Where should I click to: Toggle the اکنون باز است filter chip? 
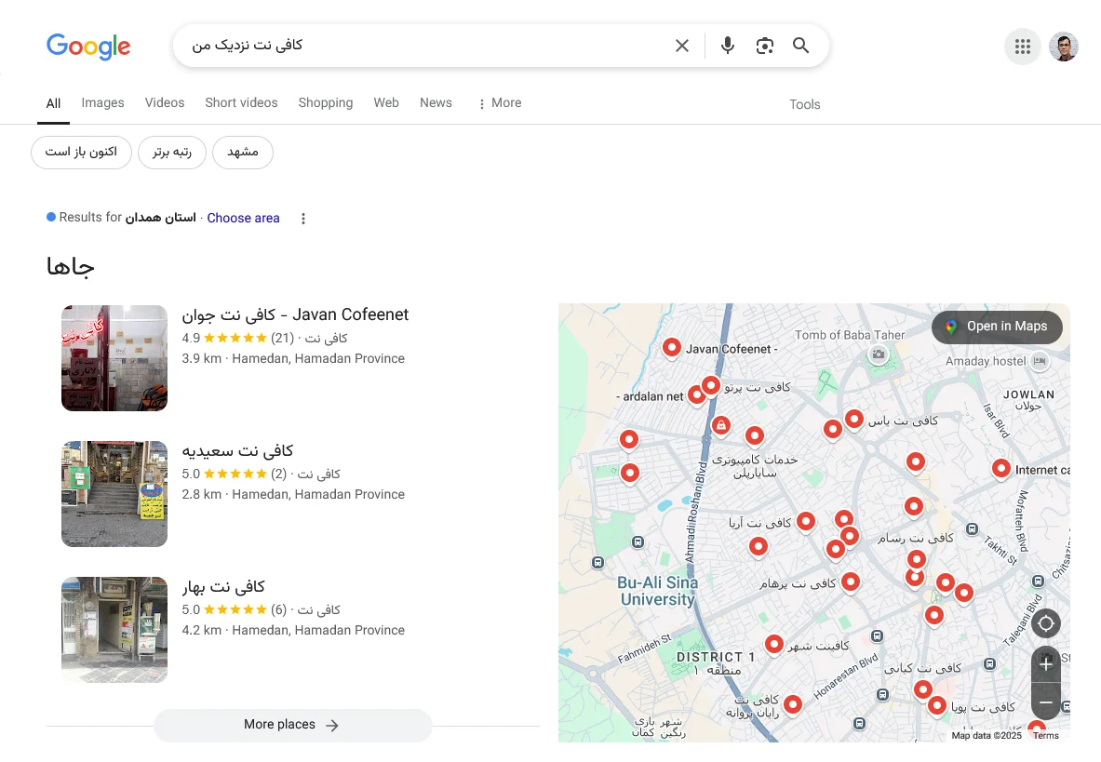(x=82, y=153)
